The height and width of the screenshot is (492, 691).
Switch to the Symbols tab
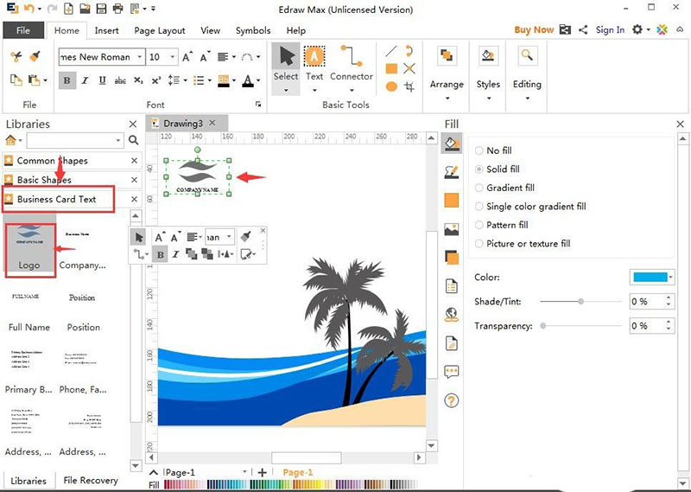(x=253, y=30)
